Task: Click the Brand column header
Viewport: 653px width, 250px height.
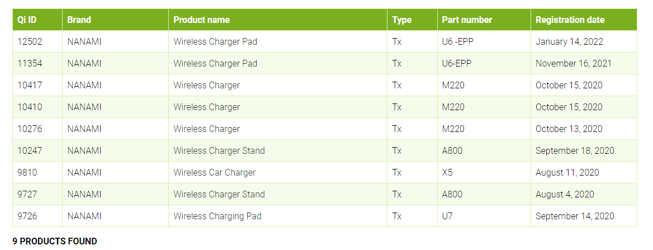Action: click(79, 20)
